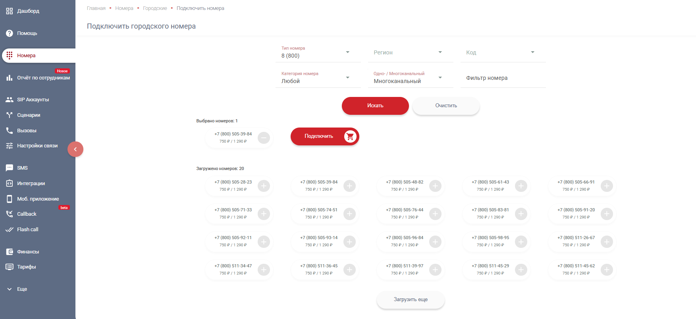Image resolution: width=696 pixels, height=319 pixels.
Task: Expand the Еще sidebar menu item
Action: [x=22, y=289]
